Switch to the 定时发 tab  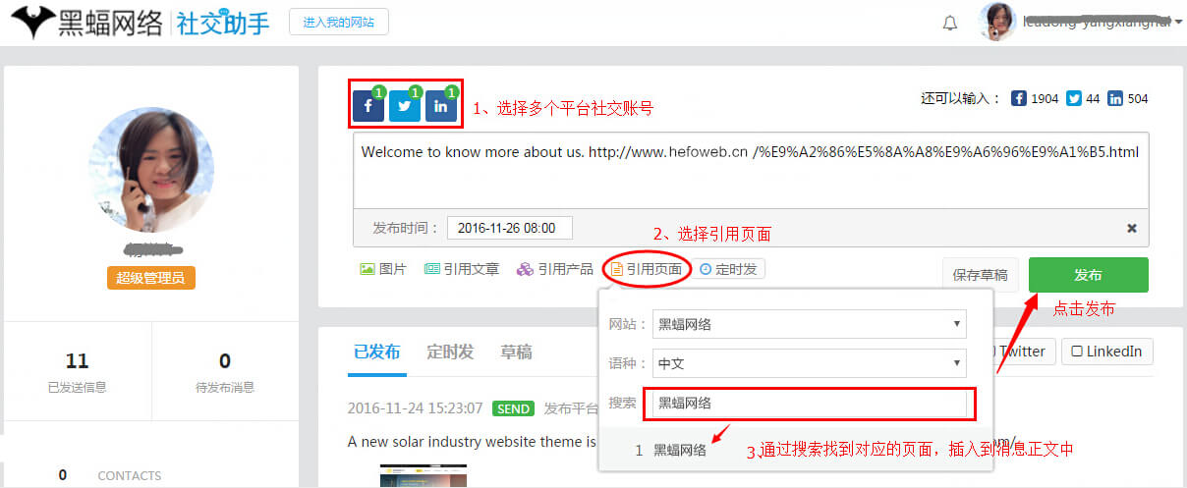tap(450, 352)
